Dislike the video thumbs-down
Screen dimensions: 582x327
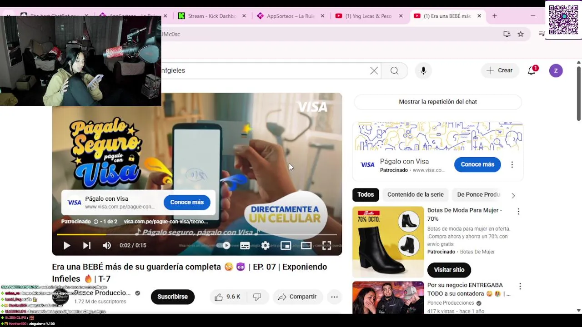click(257, 297)
